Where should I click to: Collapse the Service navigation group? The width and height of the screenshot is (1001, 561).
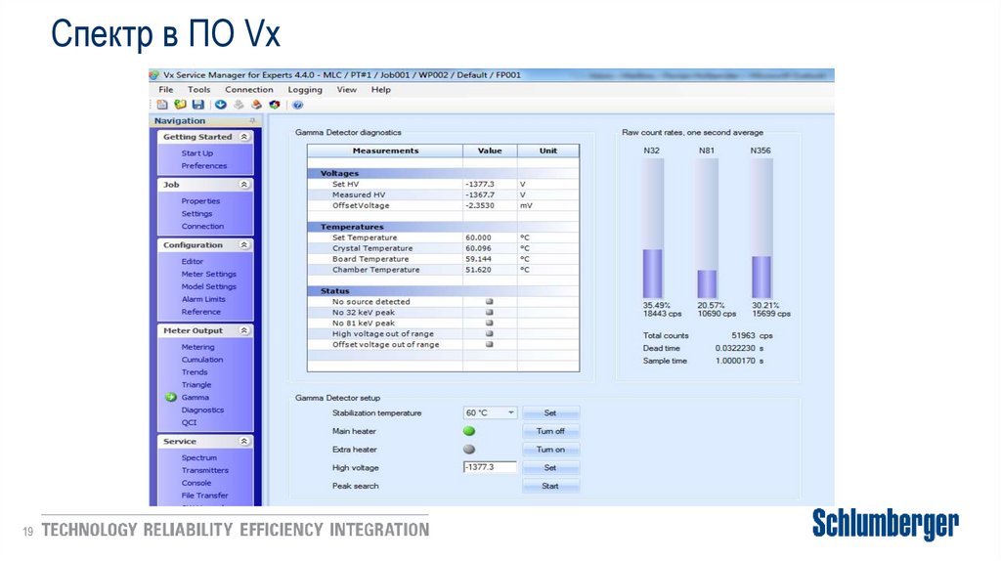[x=244, y=442]
